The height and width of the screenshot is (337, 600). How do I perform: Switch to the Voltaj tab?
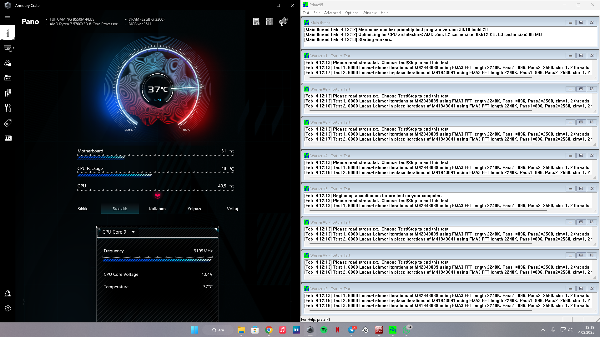click(x=233, y=209)
